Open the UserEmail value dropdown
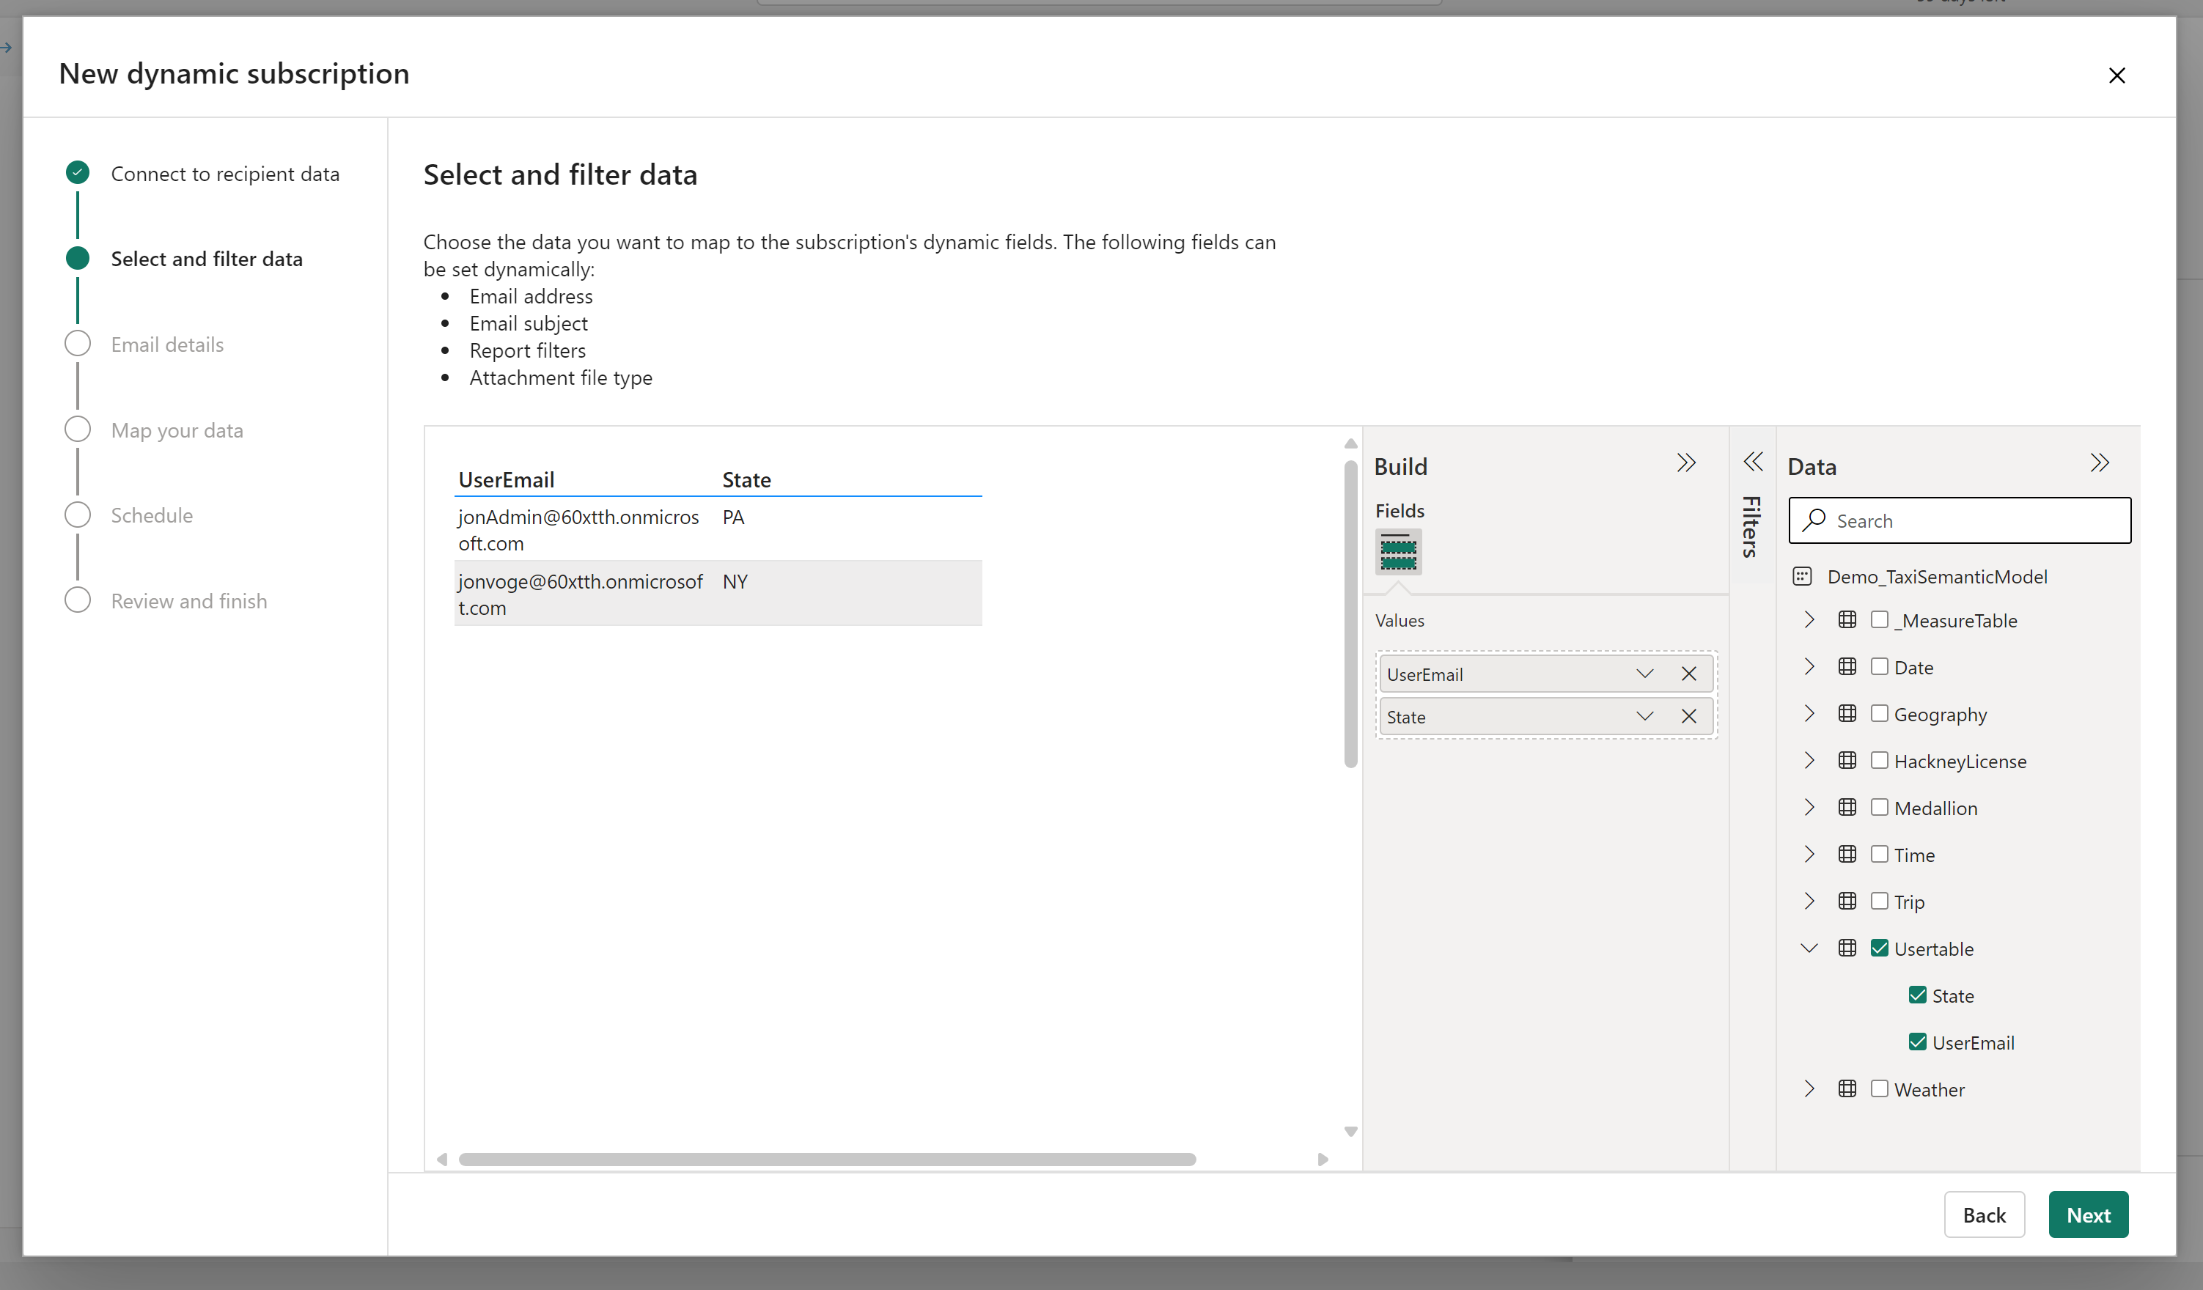The height and width of the screenshot is (1290, 2203). tap(1644, 674)
